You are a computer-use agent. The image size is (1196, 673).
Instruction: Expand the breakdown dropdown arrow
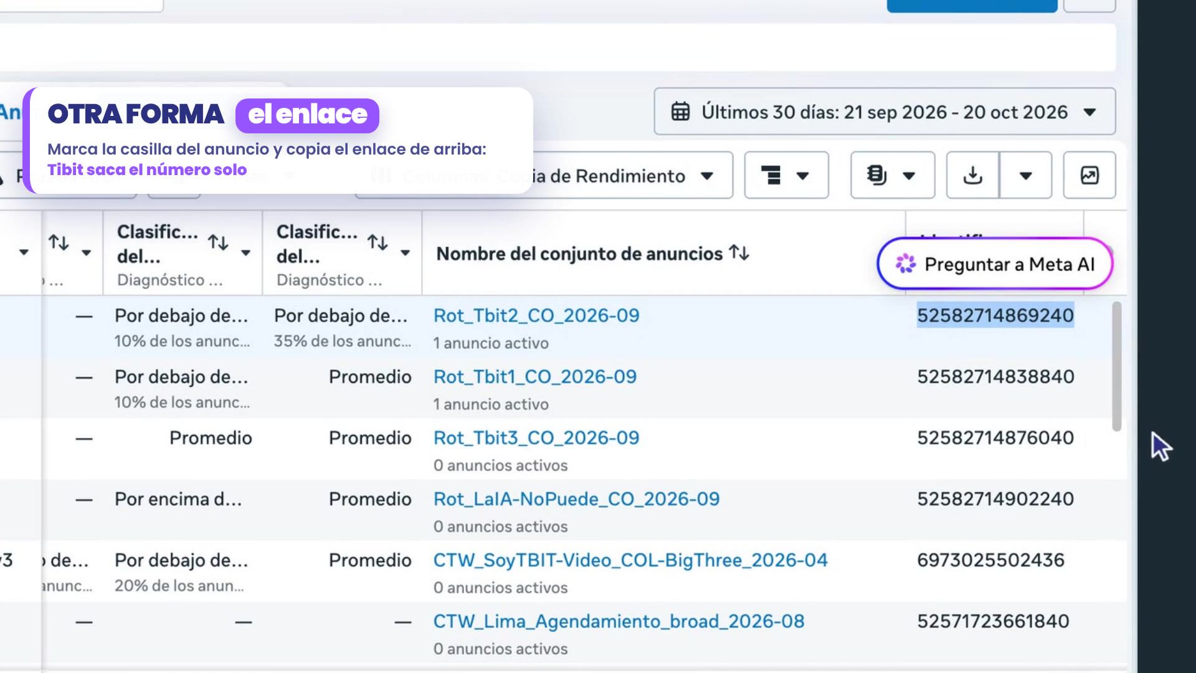[803, 176]
